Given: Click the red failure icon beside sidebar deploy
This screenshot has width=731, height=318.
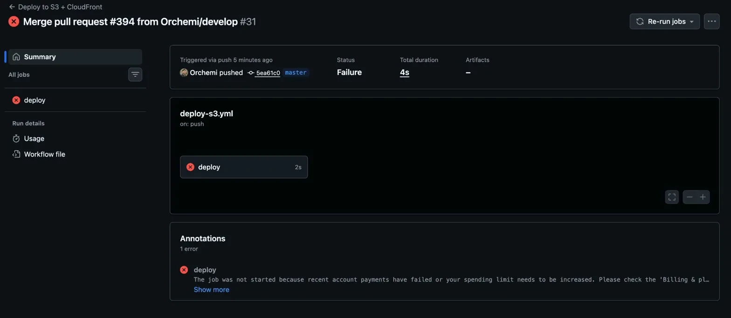Looking at the screenshot, I should pos(16,100).
